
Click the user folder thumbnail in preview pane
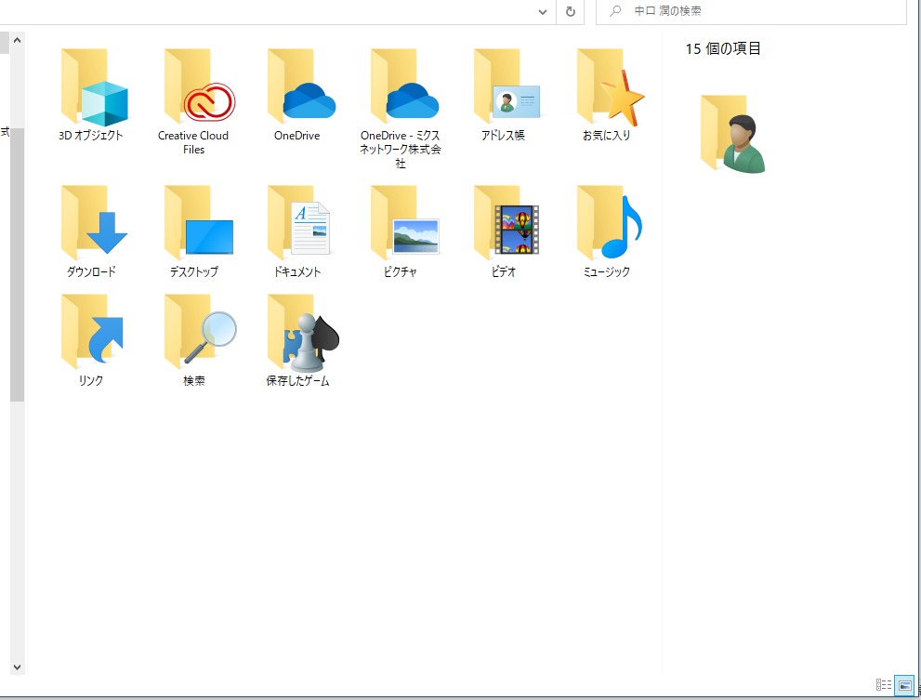(731, 135)
